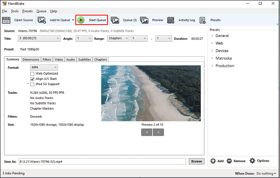Image resolution: width=280 pixels, height=178 pixels.
Task: Open the Angle dropdown
Action: (x=84, y=39)
